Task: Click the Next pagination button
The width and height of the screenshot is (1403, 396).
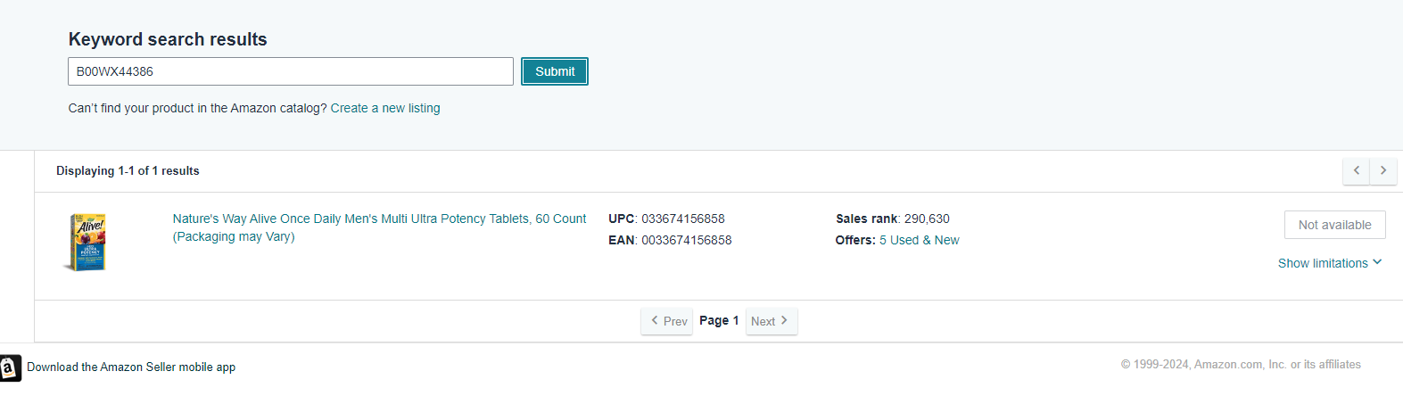Action: (x=772, y=321)
